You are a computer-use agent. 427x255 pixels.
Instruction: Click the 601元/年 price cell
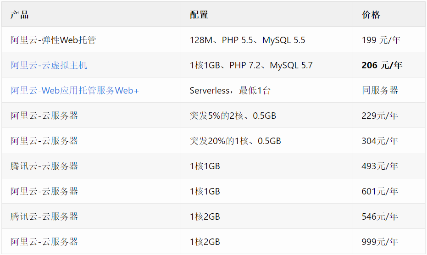click(389, 191)
